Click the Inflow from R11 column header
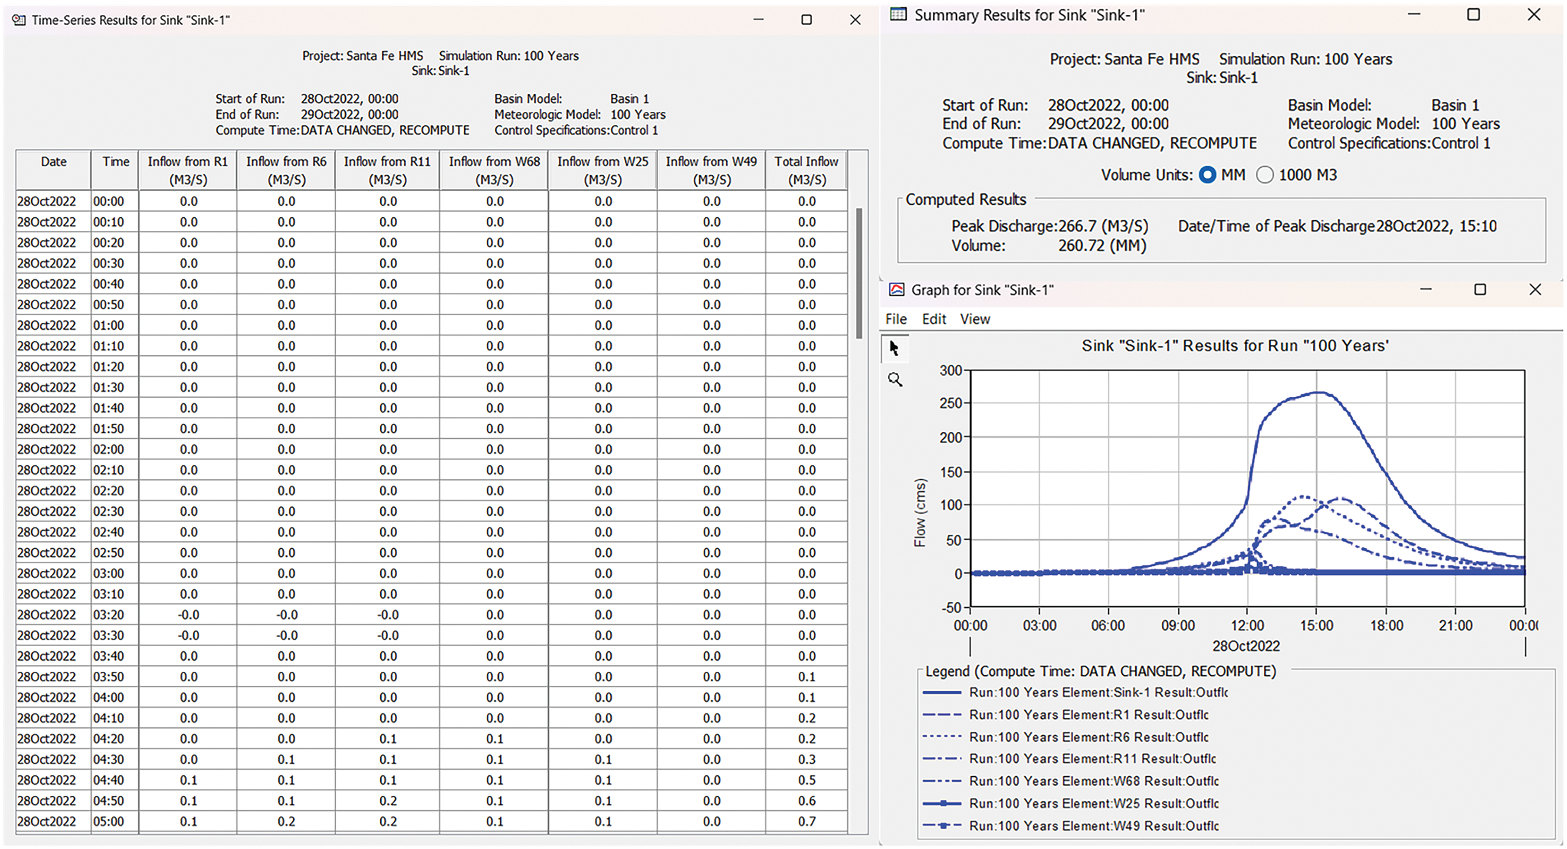 pyautogui.click(x=387, y=170)
